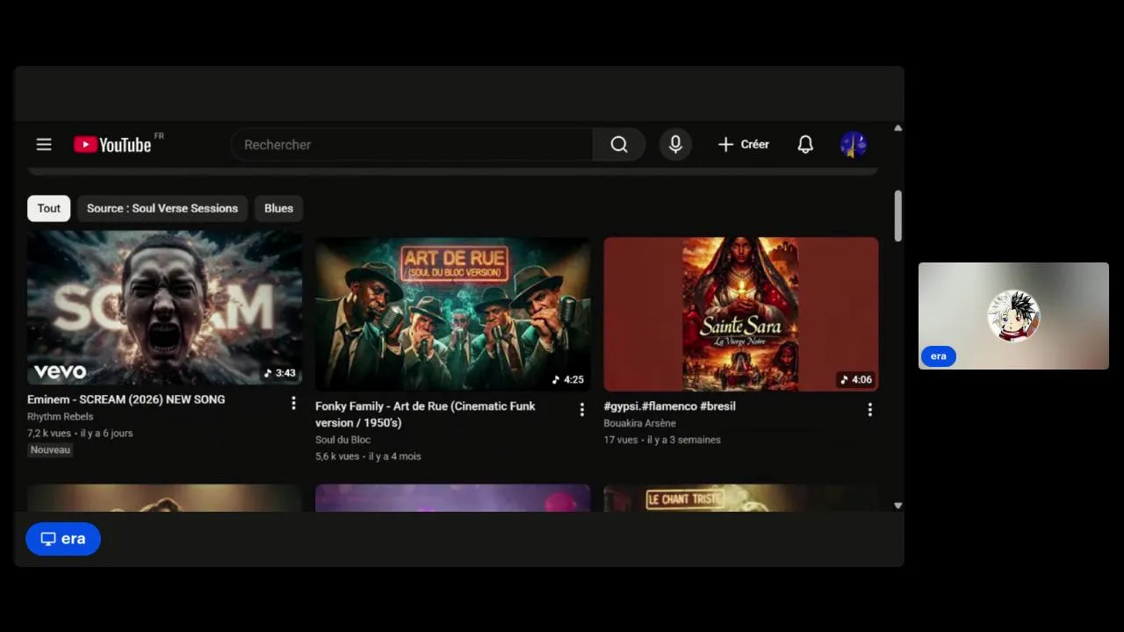Click the scrollbar down arrow

(897, 506)
